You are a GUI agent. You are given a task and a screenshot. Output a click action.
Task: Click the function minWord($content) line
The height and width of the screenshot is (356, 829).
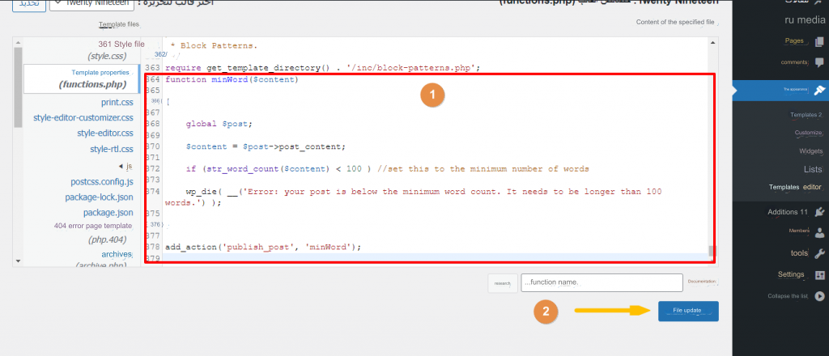(x=232, y=80)
